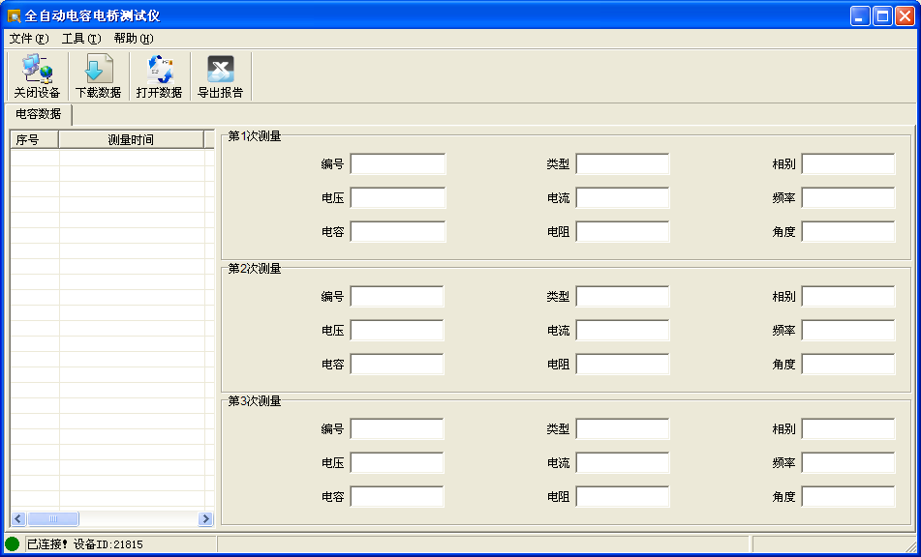Open the 工具(T) menu
This screenshot has width=921, height=557.
click(81, 39)
